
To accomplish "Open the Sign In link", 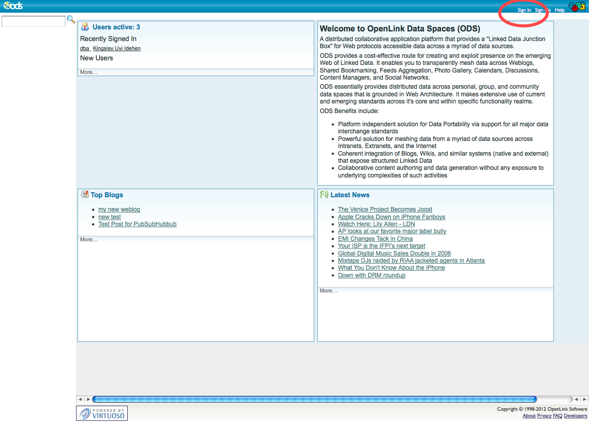I will [x=524, y=10].
